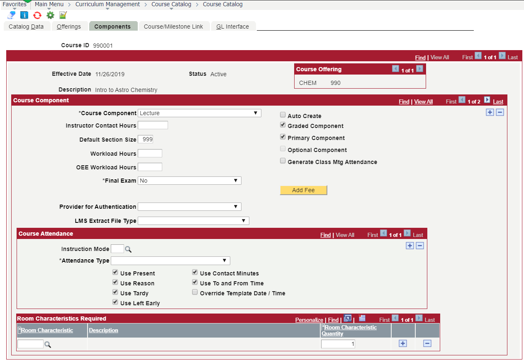524x362 pixels.
Task: Delete the Course Attendance row with minus
Action: [420, 246]
